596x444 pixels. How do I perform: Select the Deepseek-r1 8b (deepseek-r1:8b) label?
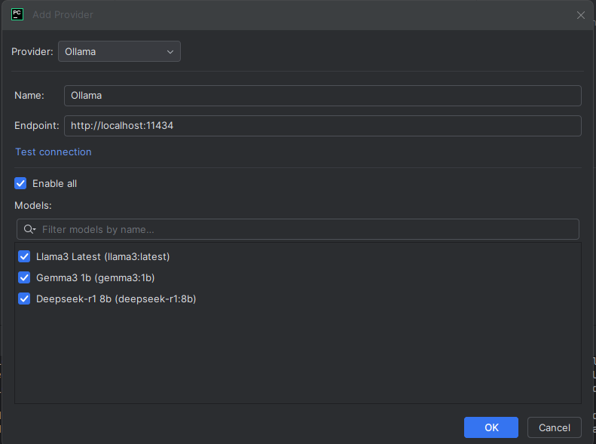(x=116, y=299)
